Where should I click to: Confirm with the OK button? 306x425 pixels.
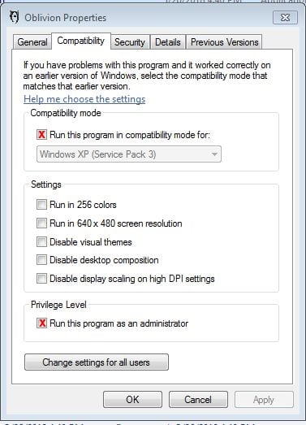click(132, 400)
